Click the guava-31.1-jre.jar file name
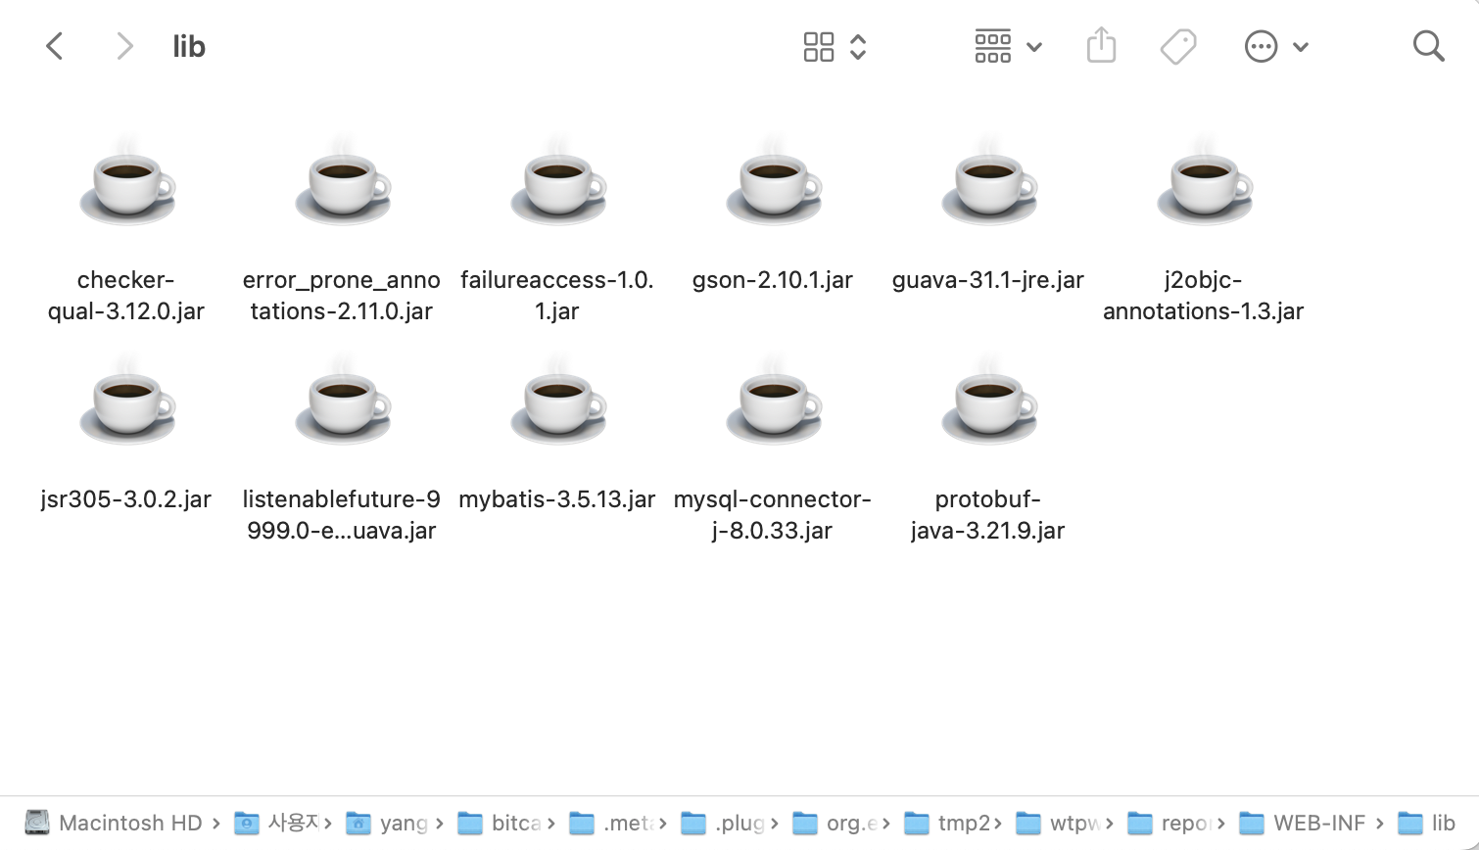Screen dimensions: 1479x850 click(988, 280)
